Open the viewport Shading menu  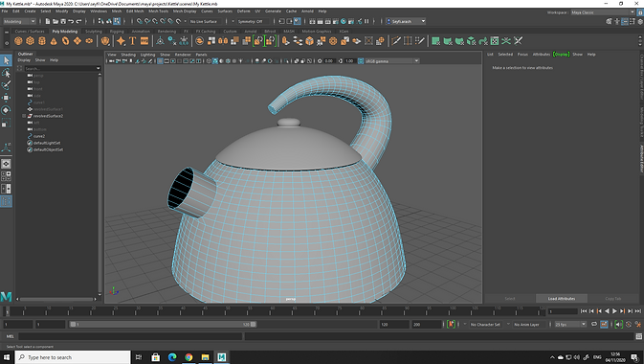coord(128,55)
